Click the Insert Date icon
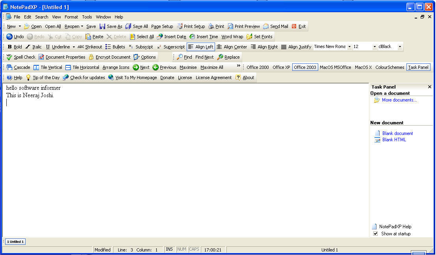The height and width of the screenshot is (255, 436). [160, 37]
